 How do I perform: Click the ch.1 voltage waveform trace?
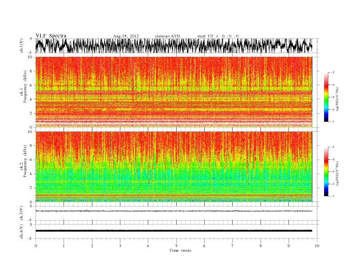pyautogui.click(x=174, y=46)
